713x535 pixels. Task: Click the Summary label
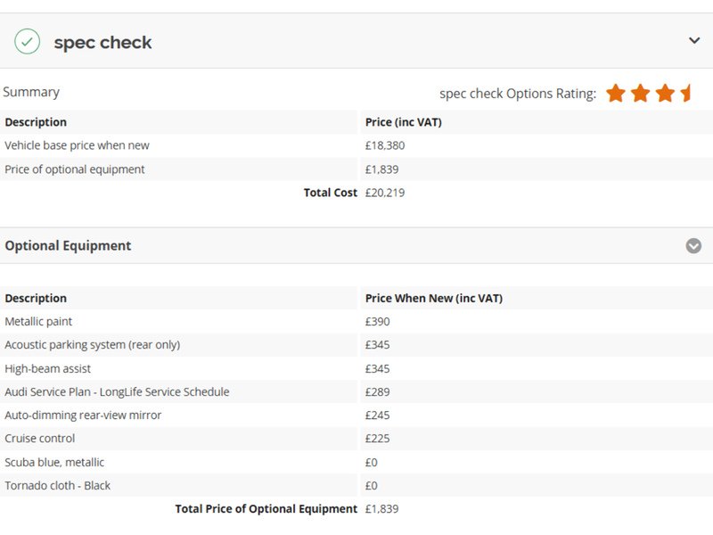(31, 93)
